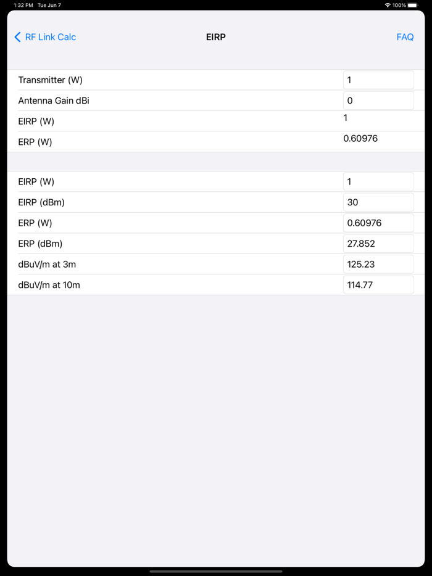This screenshot has height=576, width=432.
Task: Click the home indicator bar at bottom
Action: tap(215, 570)
